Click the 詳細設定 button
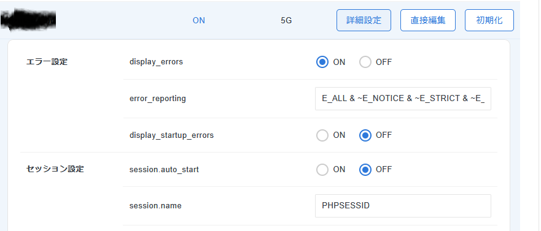Image resolution: width=541 pixels, height=231 pixels. pos(364,20)
